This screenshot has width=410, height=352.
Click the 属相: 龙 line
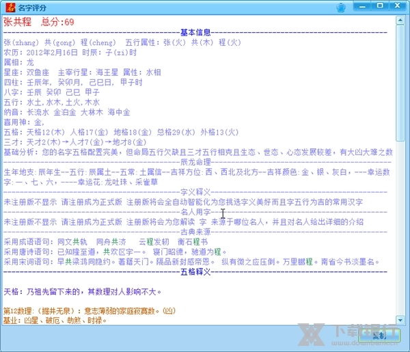click(x=19, y=62)
